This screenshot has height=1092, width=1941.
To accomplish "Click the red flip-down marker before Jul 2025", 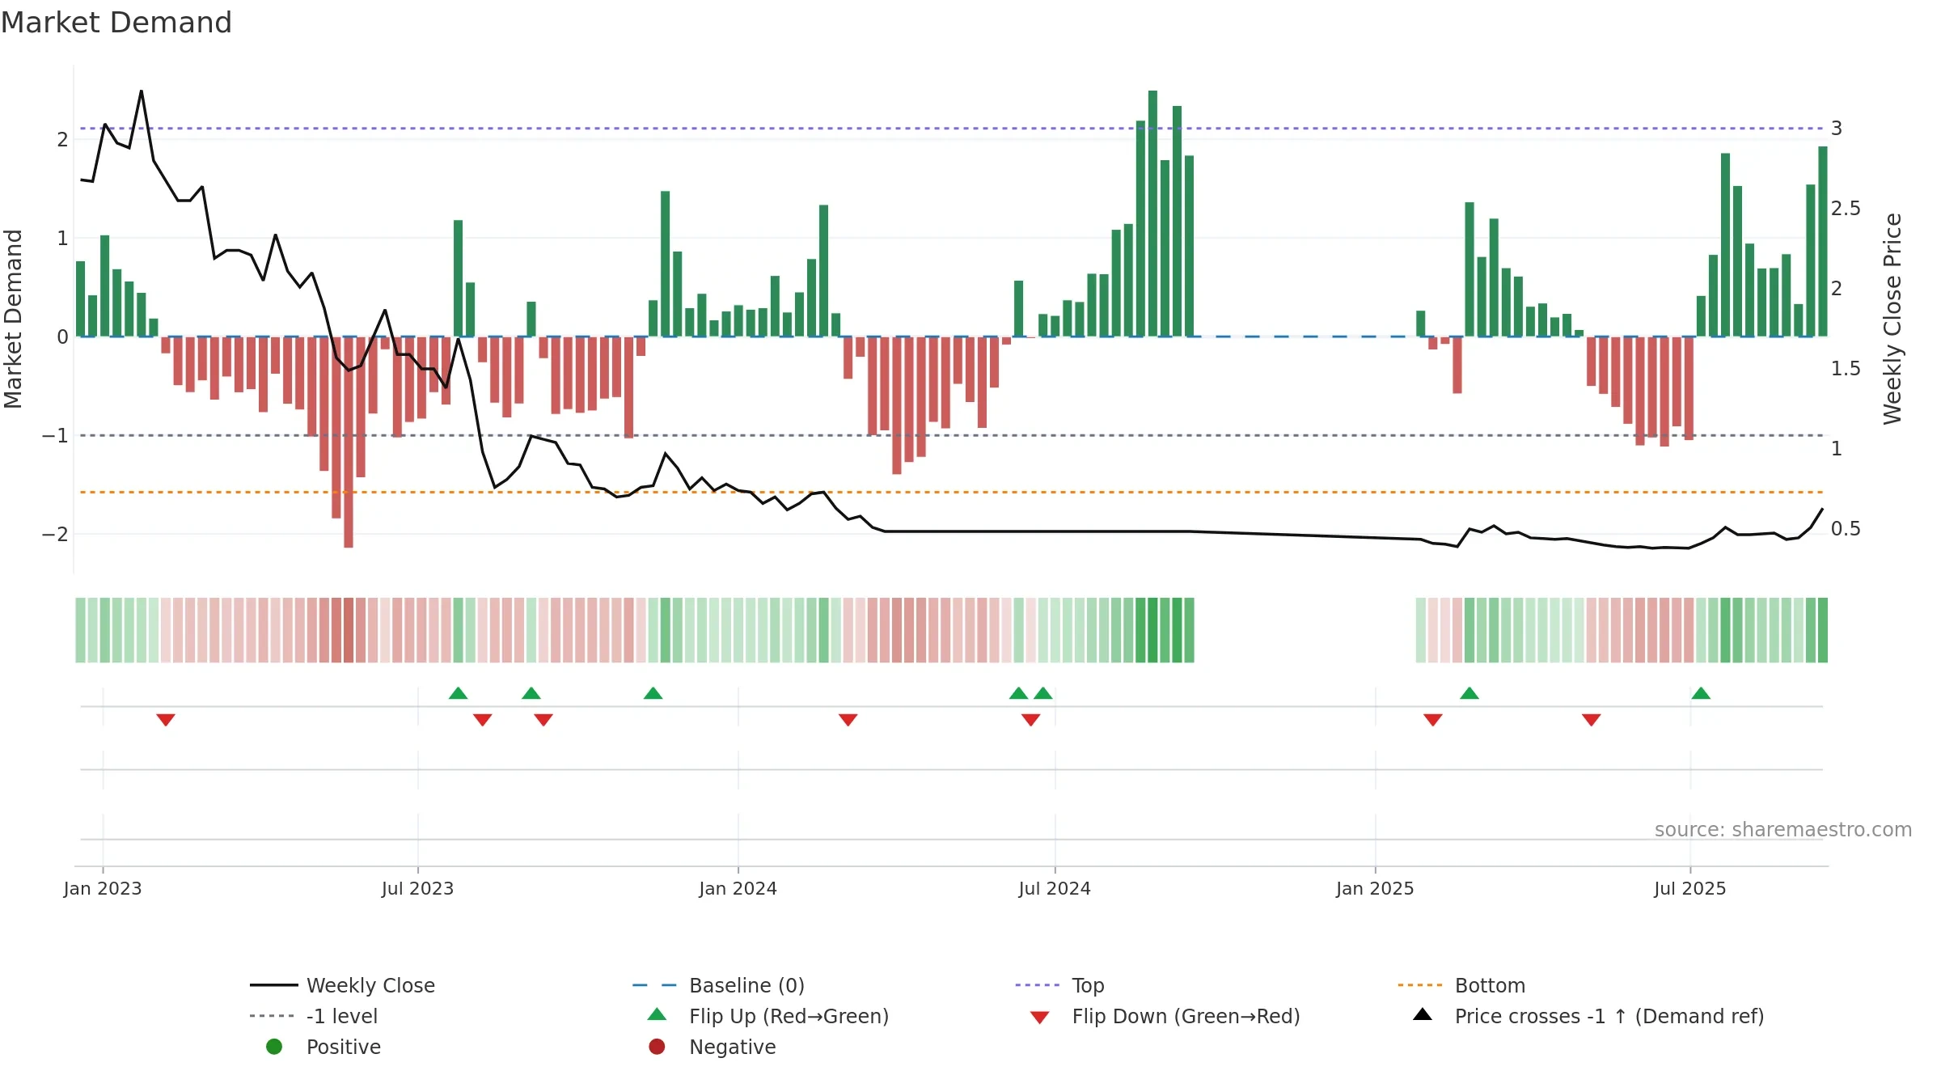I will pyautogui.click(x=1591, y=720).
